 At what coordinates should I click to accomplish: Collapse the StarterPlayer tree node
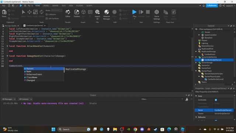196,71
